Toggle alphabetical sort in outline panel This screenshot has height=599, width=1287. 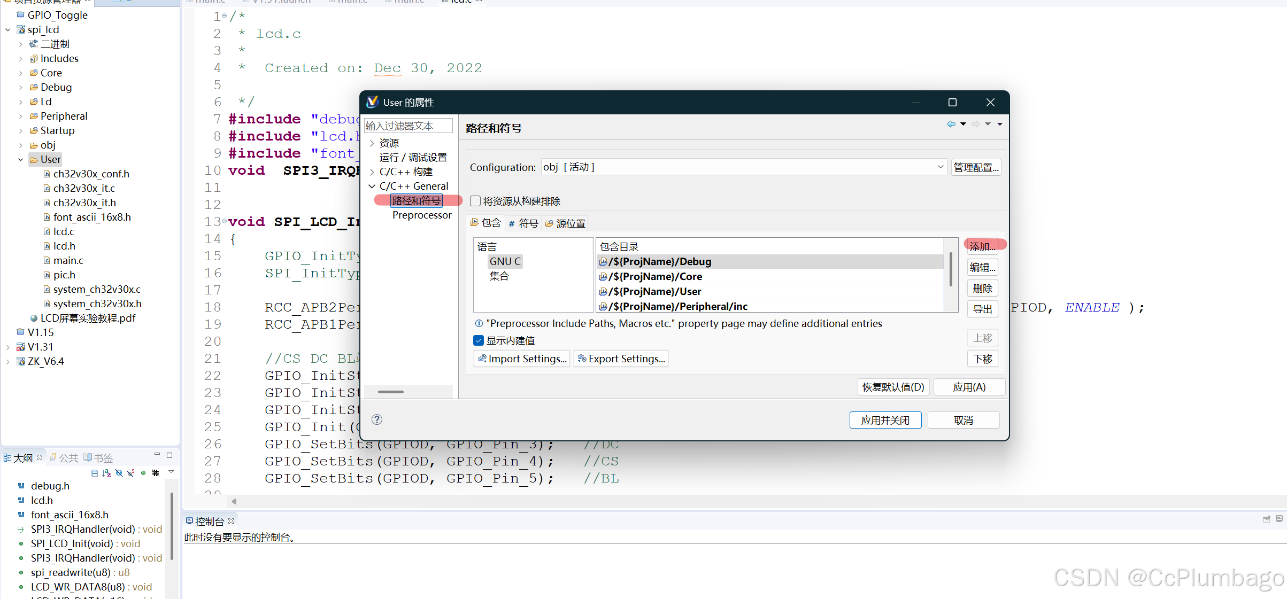(x=106, y=473)
